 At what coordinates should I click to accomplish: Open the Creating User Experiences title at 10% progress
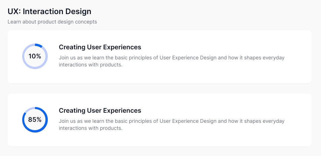tap(100, 47)
